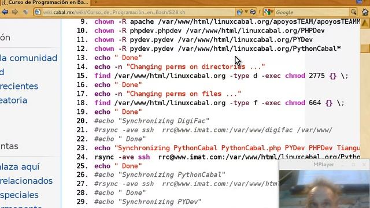Screen dimensions: 370x208
Task: Click '#echo "Synchronizing PYDev"' comment line 29
Action: (148, 202)
